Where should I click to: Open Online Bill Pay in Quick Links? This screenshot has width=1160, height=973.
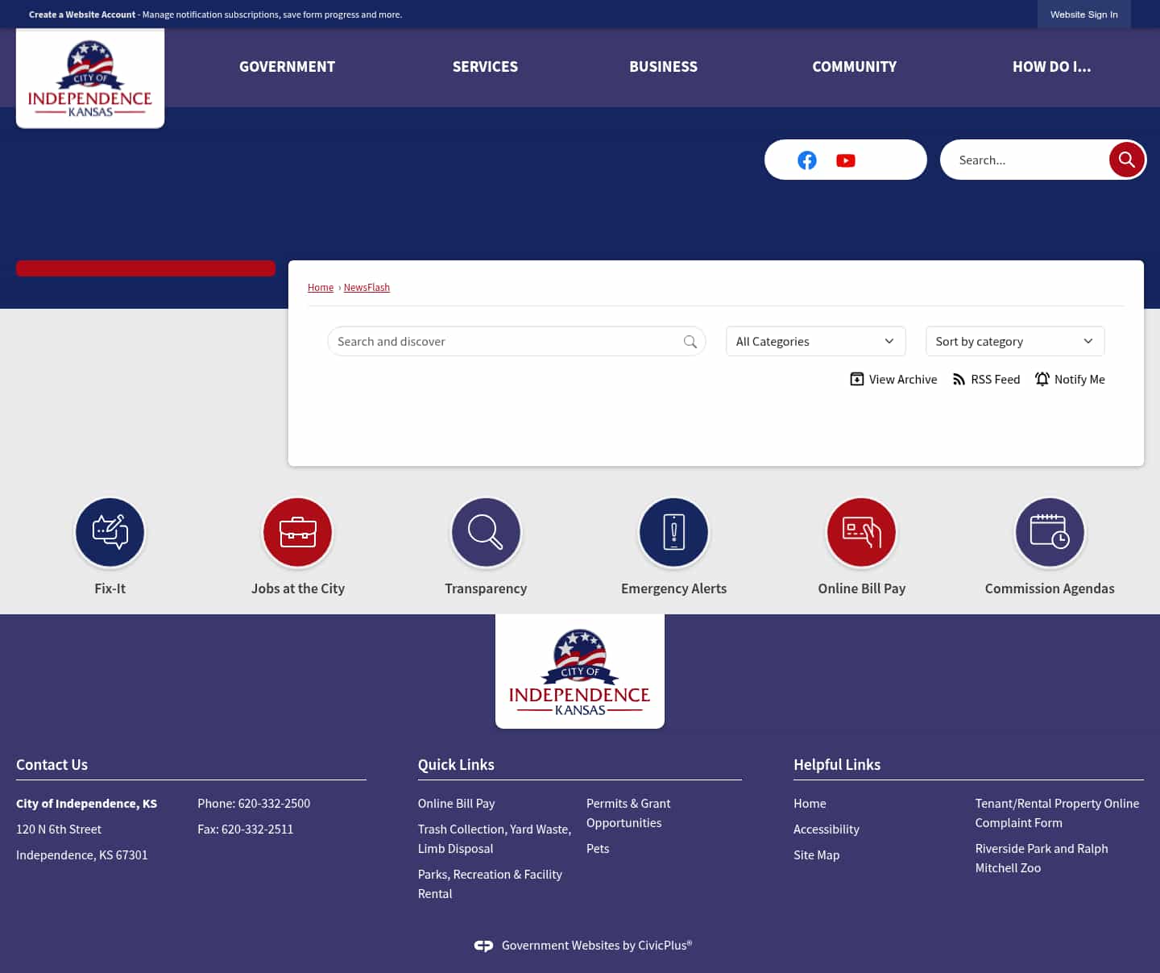click(456, 804)
